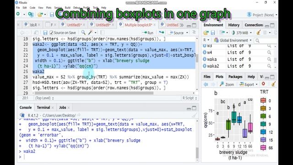
Task: Open the Global Environment dropdown
Action: [x=233, y=40]
